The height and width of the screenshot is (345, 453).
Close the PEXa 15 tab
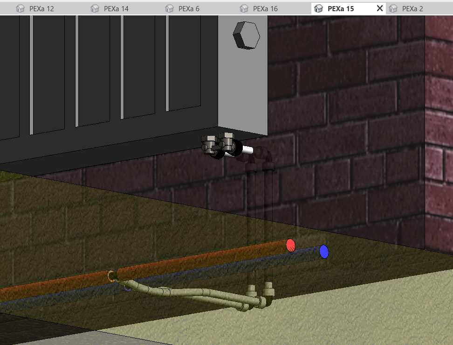[x=379, y=8]
